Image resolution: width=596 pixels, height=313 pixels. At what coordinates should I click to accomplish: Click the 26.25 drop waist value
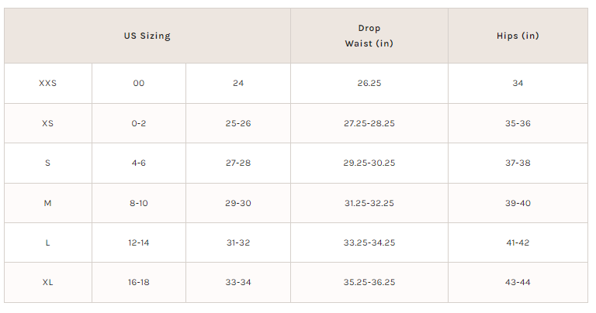tap(369, 83)
